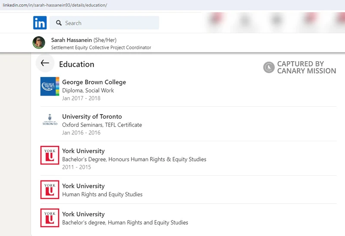Click the 'Education' section heading

click(x=77, y=64)
